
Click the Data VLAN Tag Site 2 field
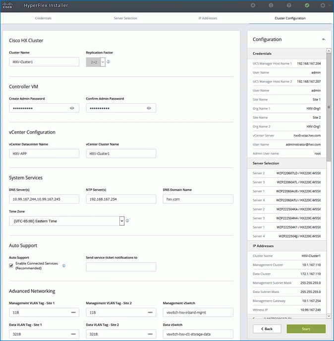pyautogui.click(x=121, y=334)
